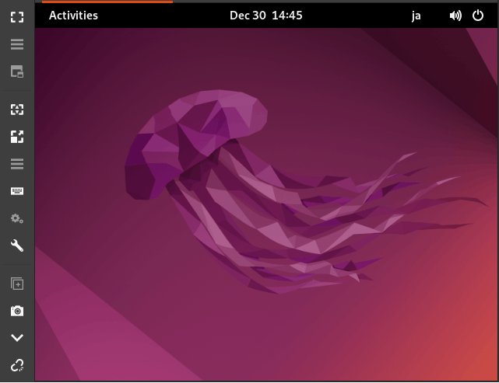This screenshot has width=499, height=383.
Task: Open the hamburger menu under the fullscreen corners icon
Action: 17,44
